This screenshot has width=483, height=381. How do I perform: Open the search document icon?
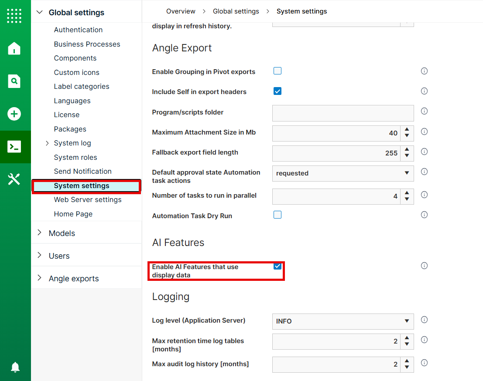[x=14, y=81]
